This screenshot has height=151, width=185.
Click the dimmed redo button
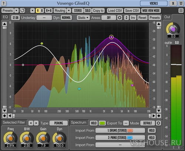click(28, 11)
